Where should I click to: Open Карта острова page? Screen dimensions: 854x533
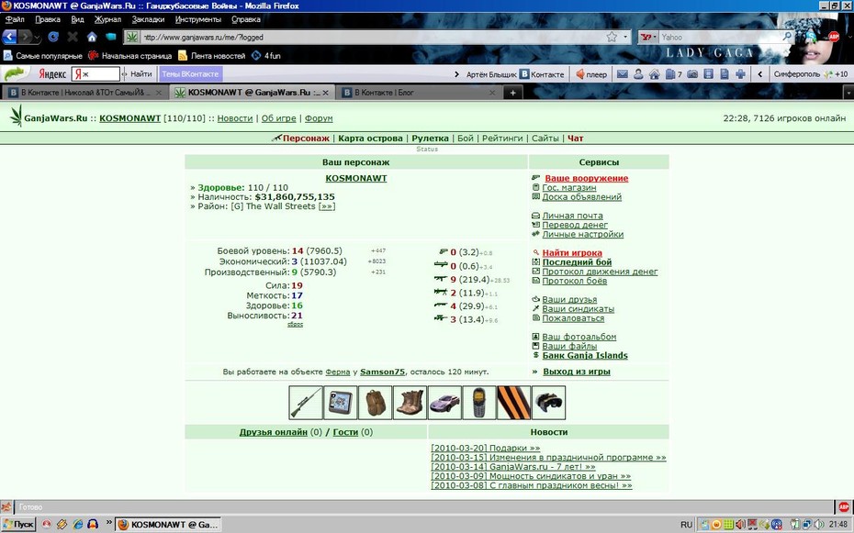pos(370,139)
